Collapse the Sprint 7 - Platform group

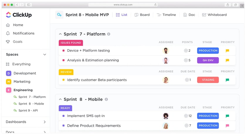61,34
